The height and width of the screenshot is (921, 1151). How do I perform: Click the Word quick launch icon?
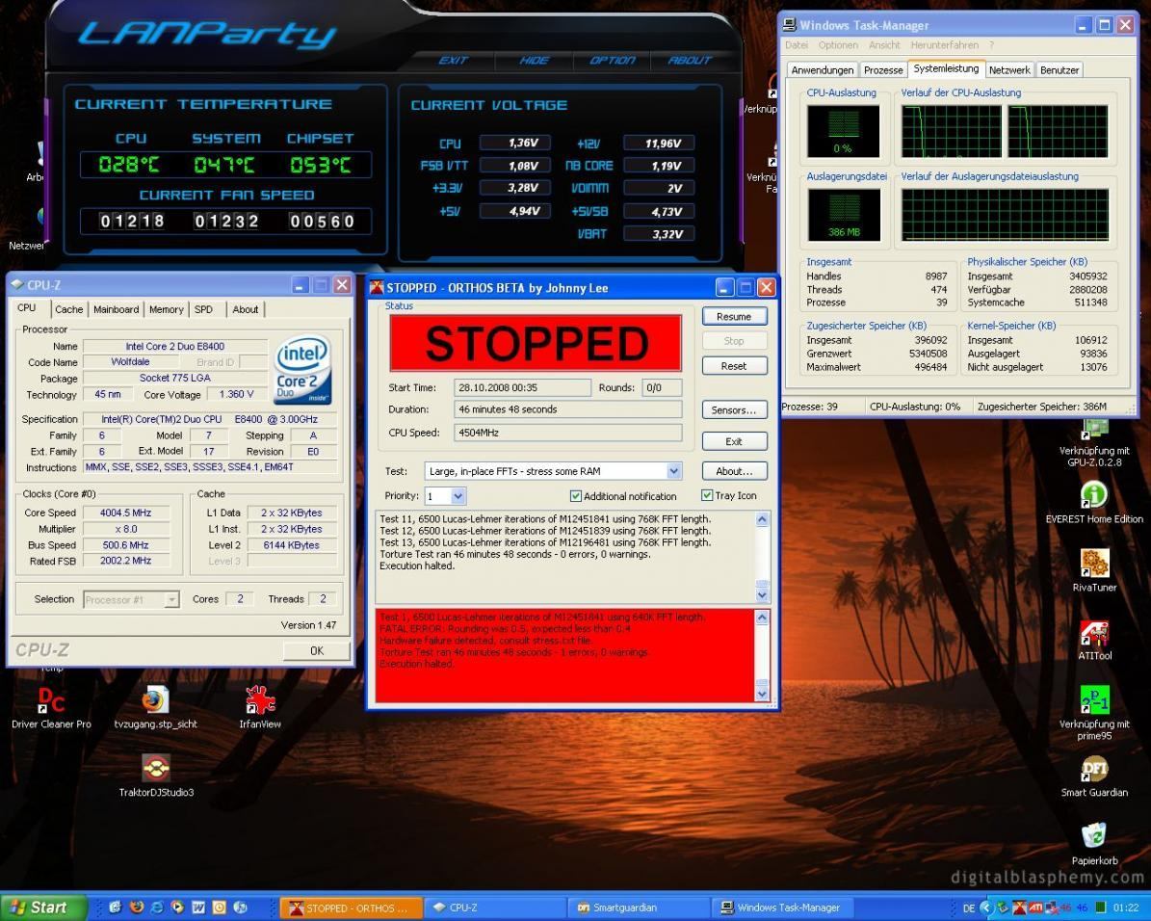(x=198, y=908)
